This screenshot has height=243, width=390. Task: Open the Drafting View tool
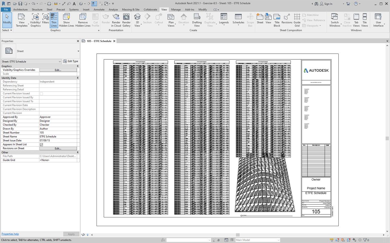[x=197, y=20]
